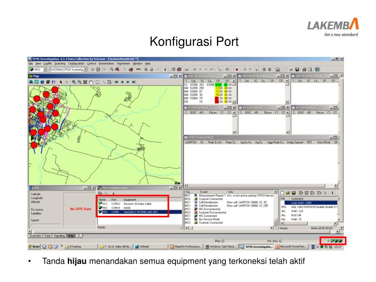Select the Zoom Out tool on Map
This screenshot has height=282, width=376.
tap(79, 82)
